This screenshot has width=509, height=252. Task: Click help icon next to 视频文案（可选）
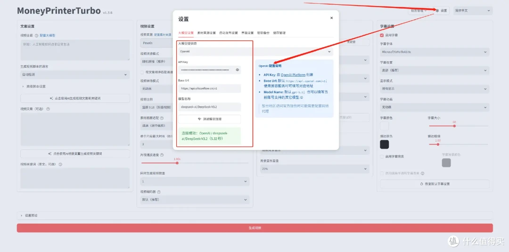click(48, 109)
